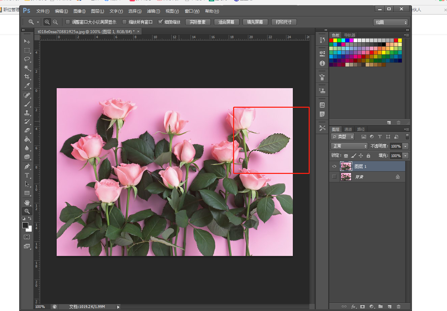Select the Magic Wand tool
This screenshot has width=447, height=311.
click(x=27, y=68)
